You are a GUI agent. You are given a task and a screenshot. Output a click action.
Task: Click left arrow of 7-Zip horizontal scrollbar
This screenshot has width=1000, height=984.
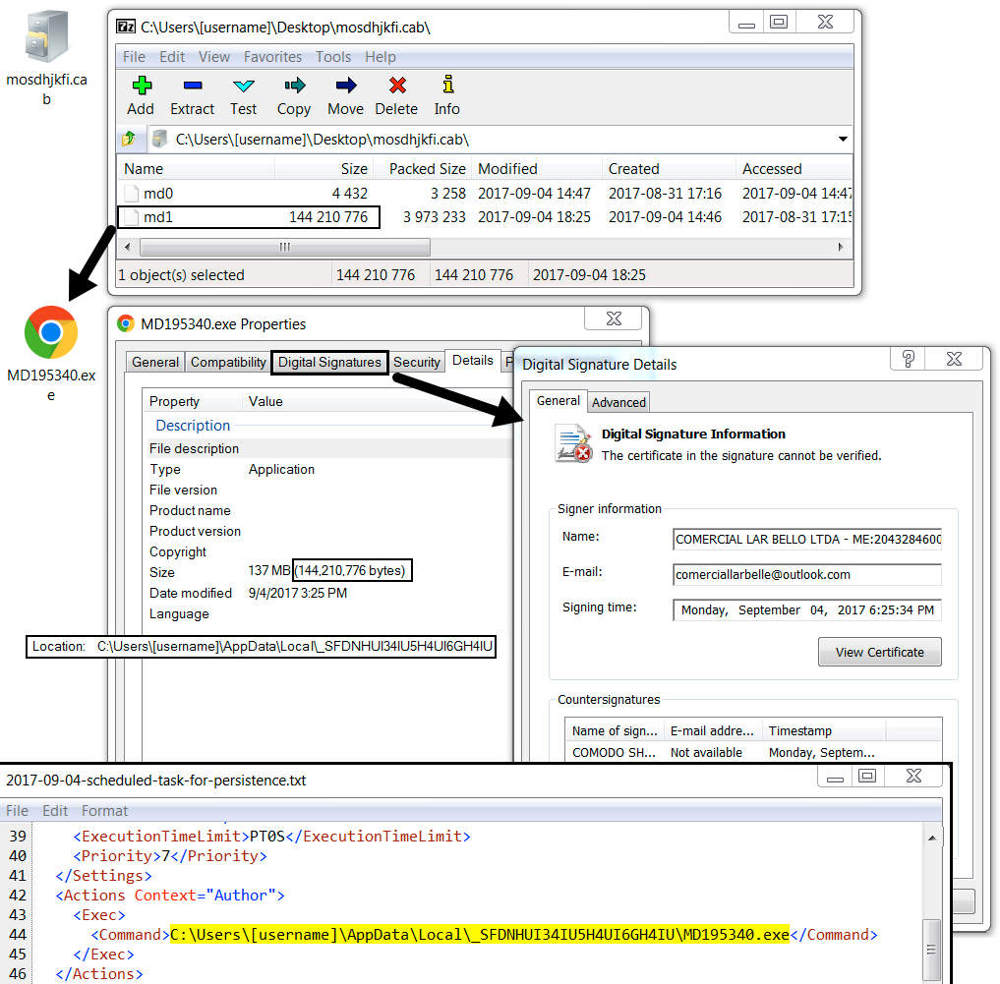point(128,247)
